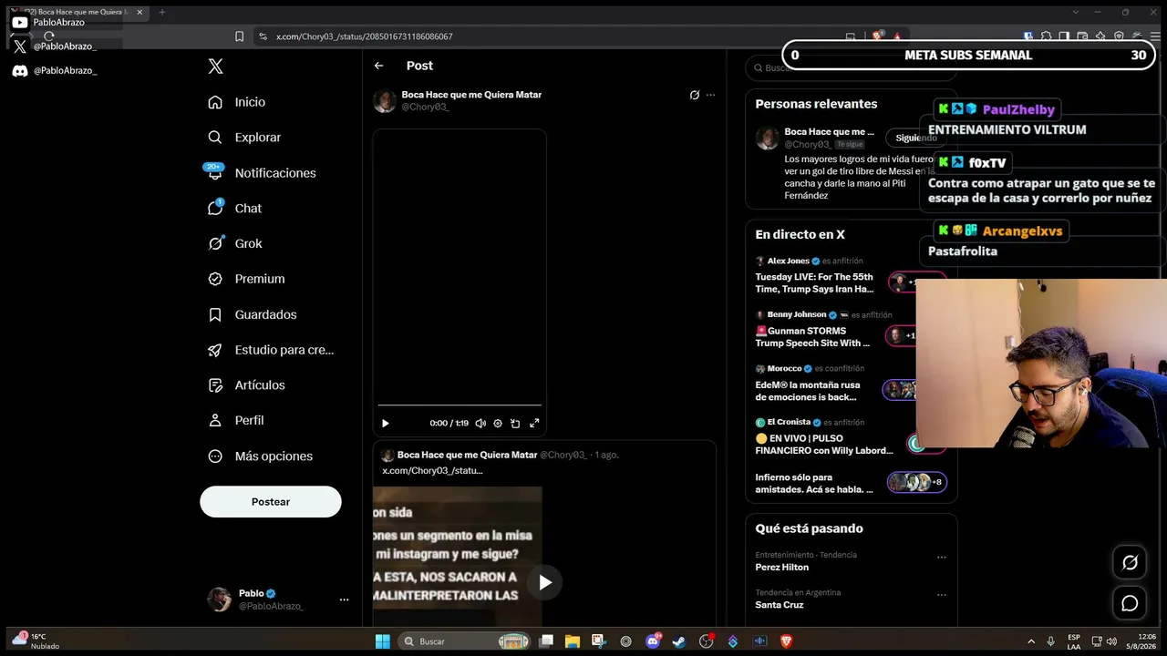Open the Santa Cruz trending topic
Image resolution: width=1167 pixels, height=656 pixels.
point(779,605)
